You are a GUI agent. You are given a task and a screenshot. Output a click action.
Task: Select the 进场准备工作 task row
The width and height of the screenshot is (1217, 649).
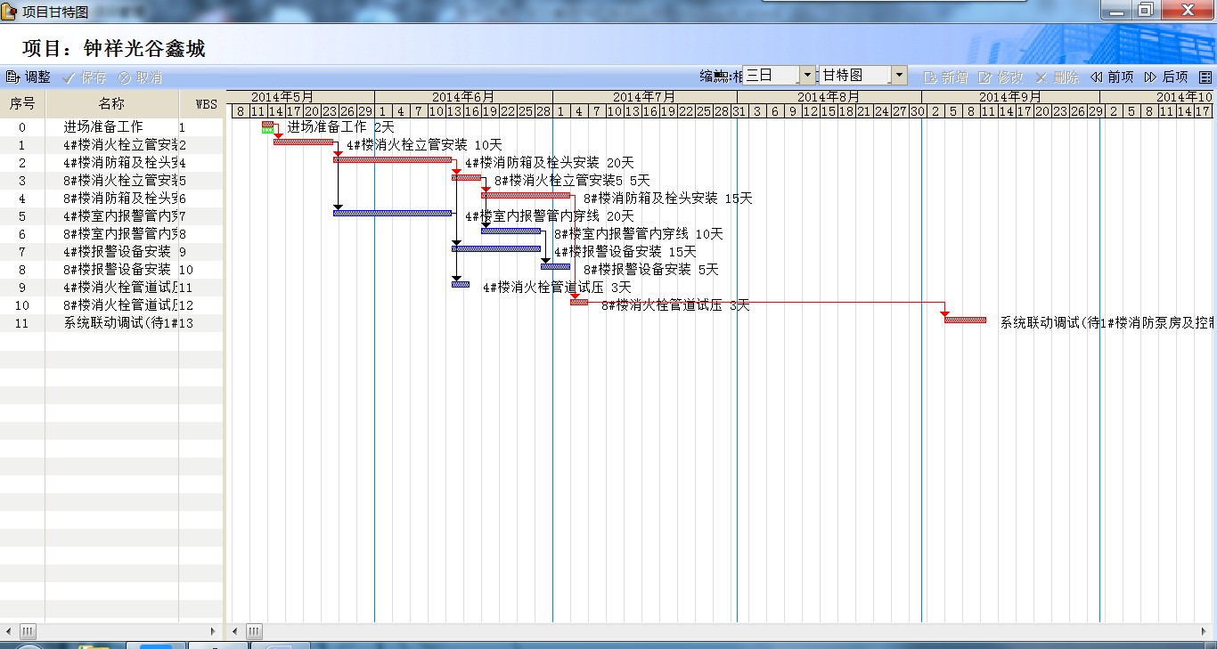pyautogui.click(x=102, y=127)
